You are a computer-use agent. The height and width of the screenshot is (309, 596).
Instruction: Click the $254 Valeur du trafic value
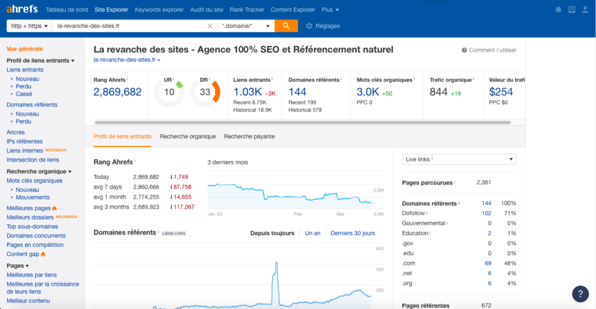point(501,92)
